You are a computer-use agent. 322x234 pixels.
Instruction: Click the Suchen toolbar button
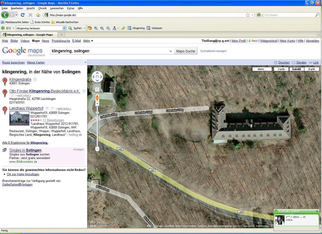(x=75, y=28)
